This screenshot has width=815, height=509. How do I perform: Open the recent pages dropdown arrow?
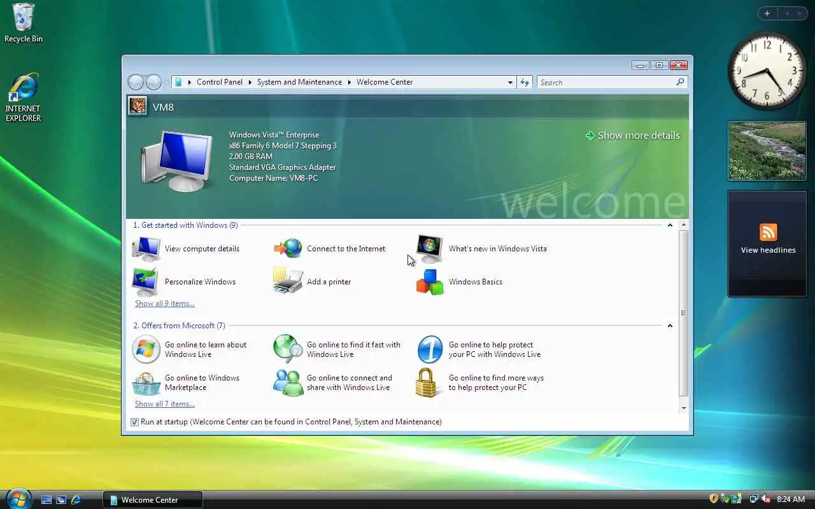(x=166, y=82)
